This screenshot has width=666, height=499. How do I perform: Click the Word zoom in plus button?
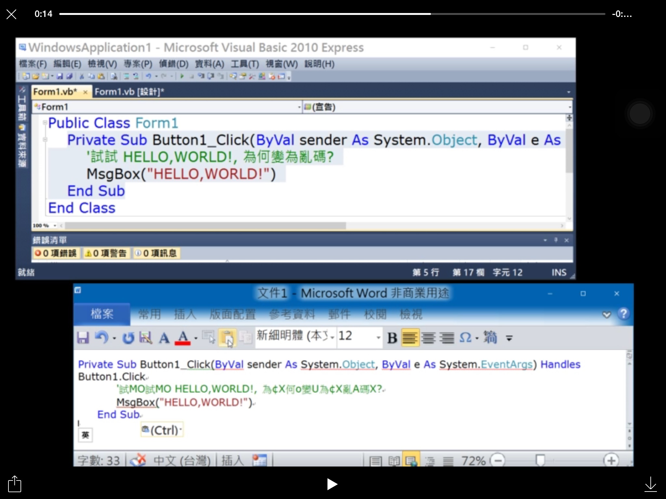pos(611,461)
